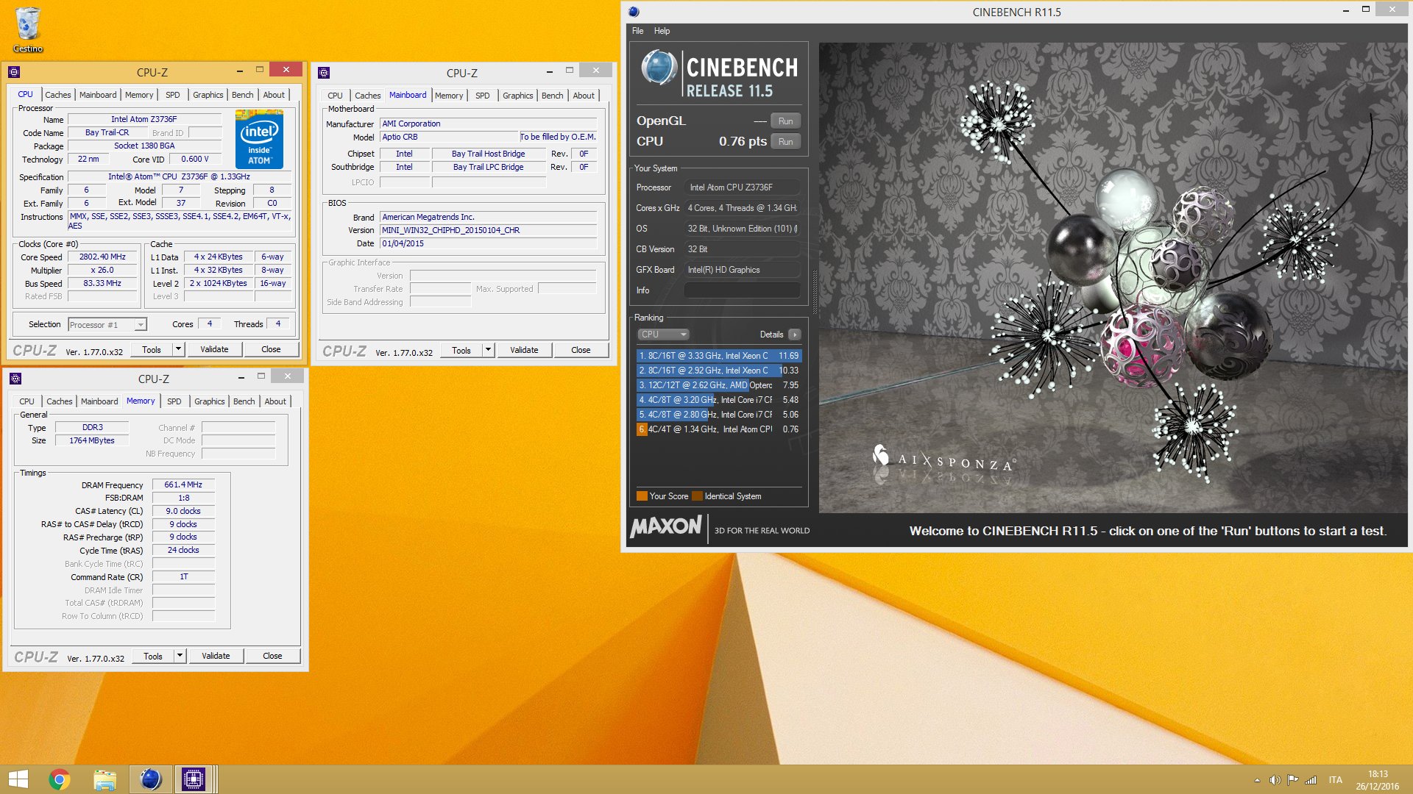Open File Explorer from the taskbar
Image resolution: width=1413 pixels, height=794 pixels.
tap(105, 779)
